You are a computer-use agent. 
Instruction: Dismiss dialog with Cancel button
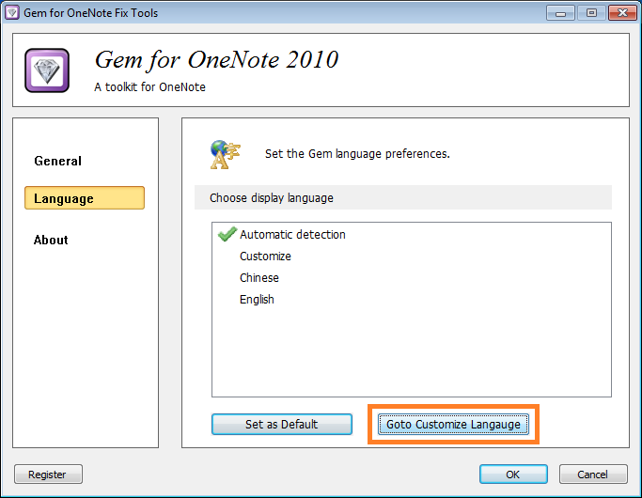(x=593, y=475)
